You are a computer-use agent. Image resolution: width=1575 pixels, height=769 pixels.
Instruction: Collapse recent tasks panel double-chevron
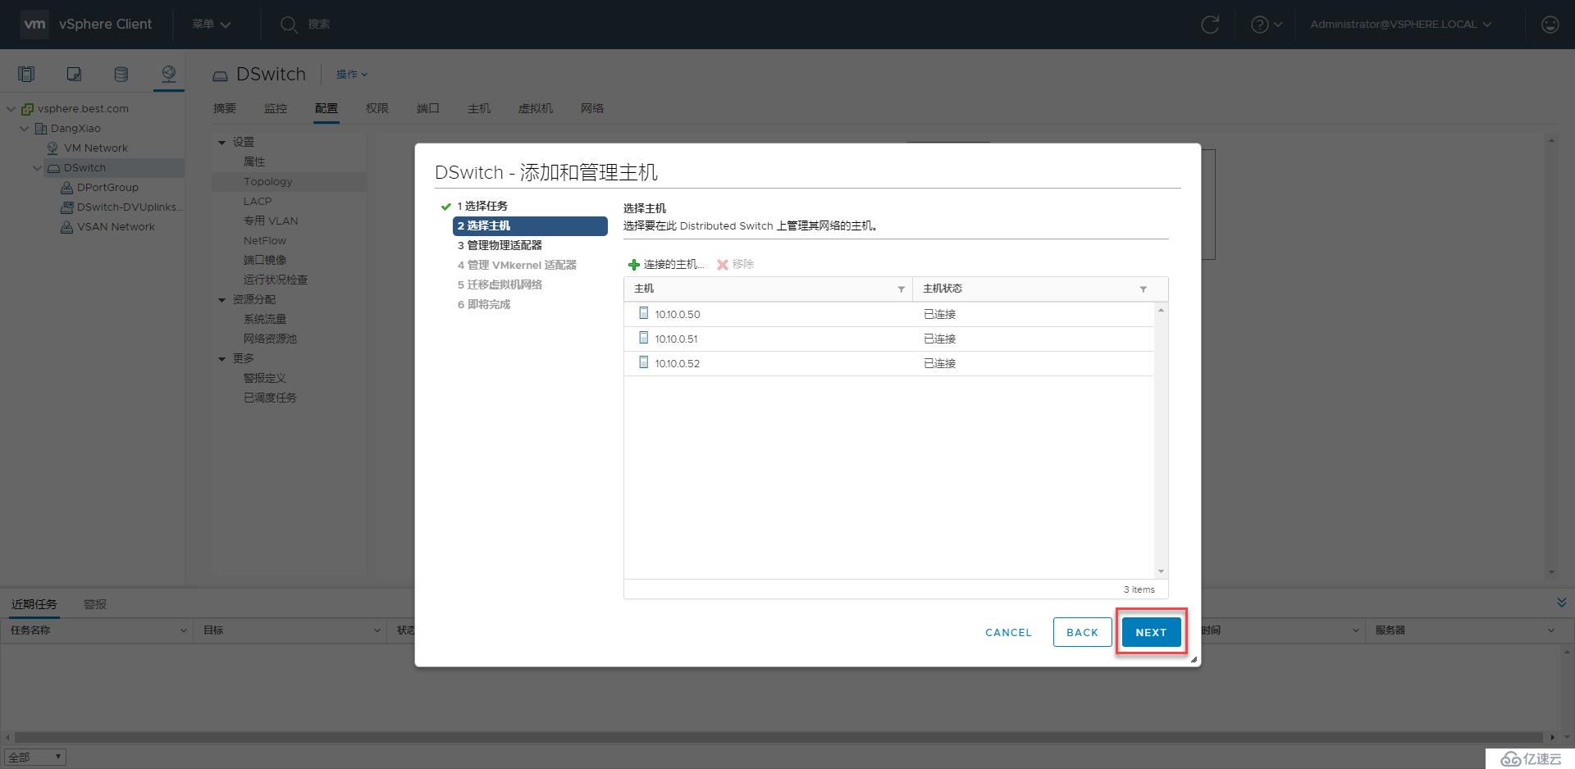tap(1562, 603)
